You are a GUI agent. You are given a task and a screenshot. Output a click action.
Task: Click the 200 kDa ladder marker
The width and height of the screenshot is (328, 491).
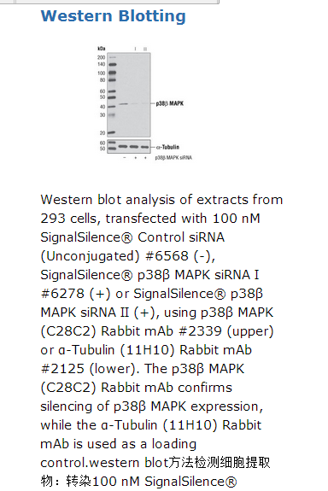(101, 57)
